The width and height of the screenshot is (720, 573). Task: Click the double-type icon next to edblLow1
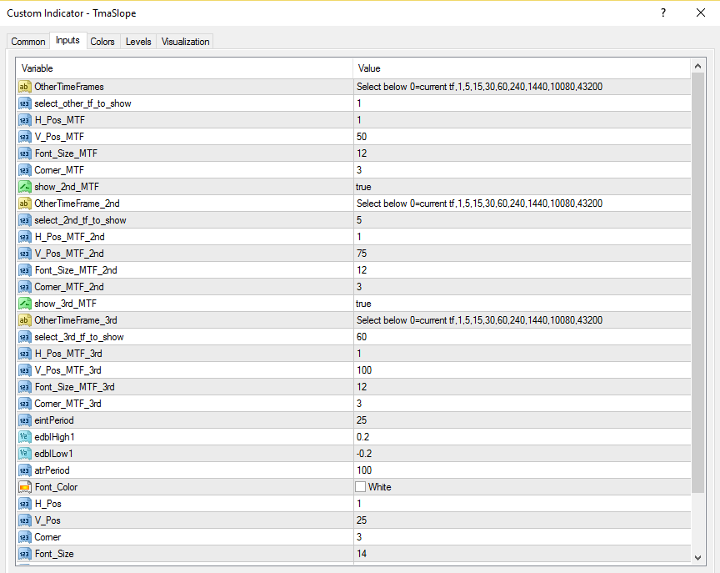point(24,454)
